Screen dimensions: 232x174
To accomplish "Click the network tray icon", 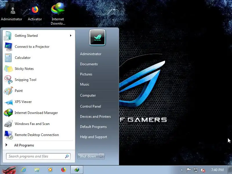I will pyautogui.click(x=195, y=170).
